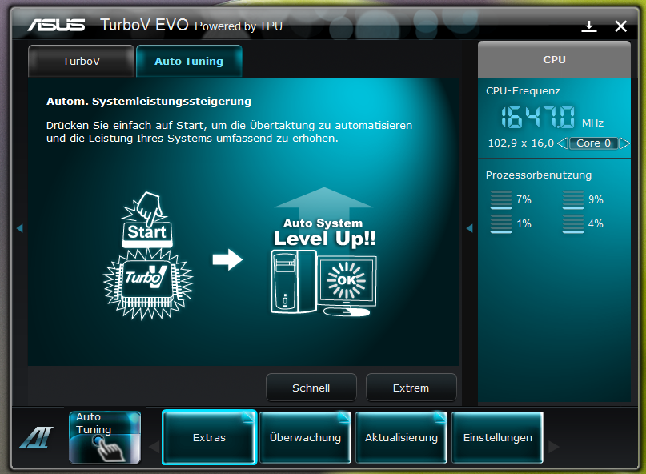646x474 pixels.
Task: Click the Auto Tuning shortcut icon
Action: [105, 437]
